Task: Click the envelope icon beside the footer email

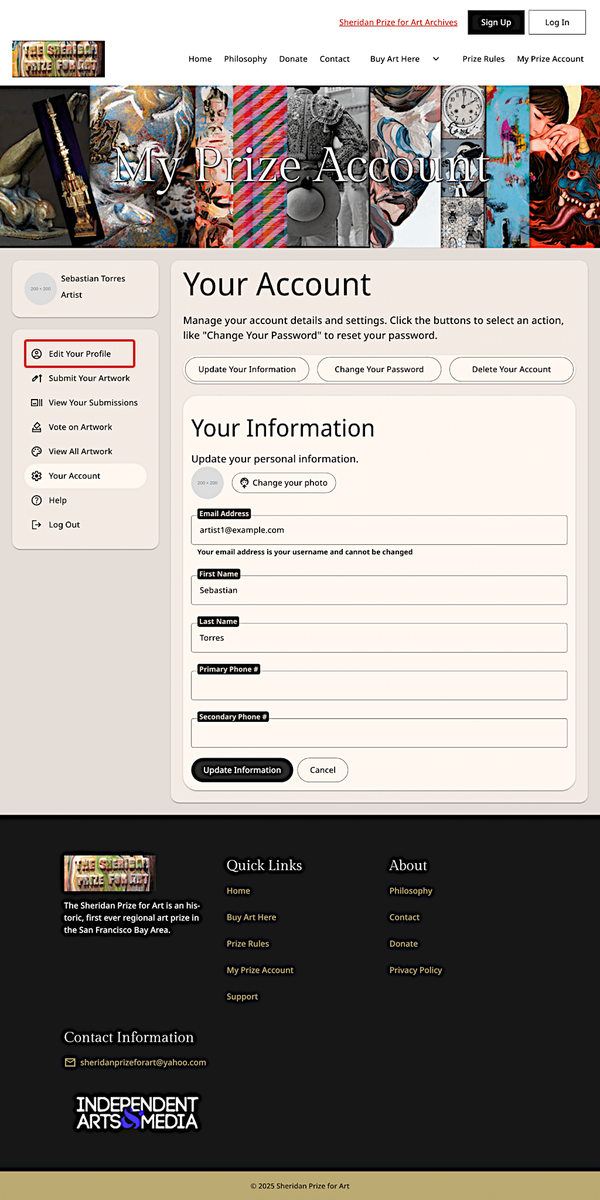Action: click(x=70, y=1062)
